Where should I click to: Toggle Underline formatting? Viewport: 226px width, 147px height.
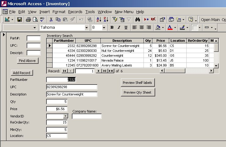point(126,27)
